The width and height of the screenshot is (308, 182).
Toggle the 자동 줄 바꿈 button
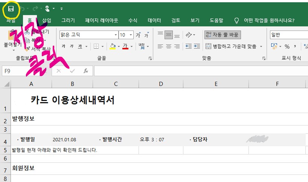(x=223, y=35)
